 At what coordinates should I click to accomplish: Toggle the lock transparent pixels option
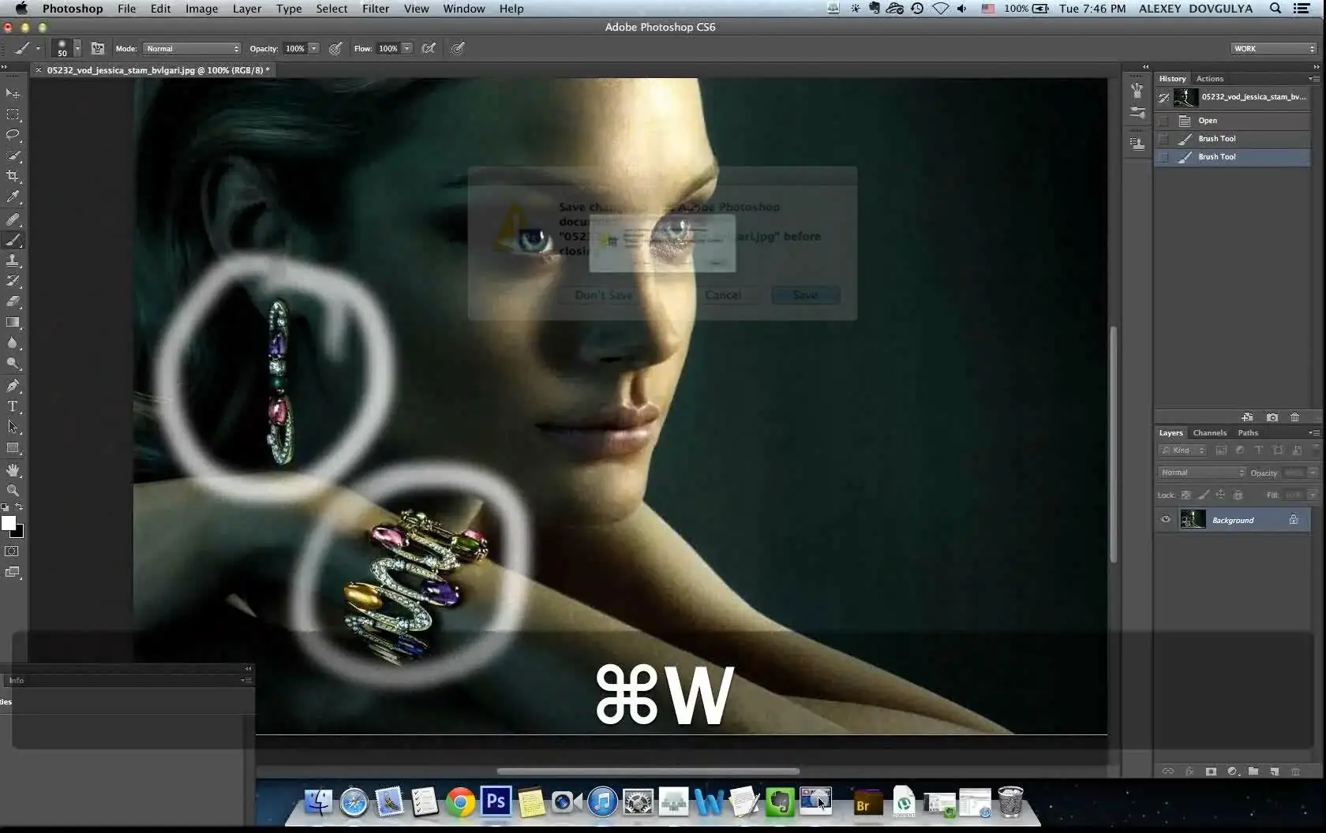click(1186, 495)
